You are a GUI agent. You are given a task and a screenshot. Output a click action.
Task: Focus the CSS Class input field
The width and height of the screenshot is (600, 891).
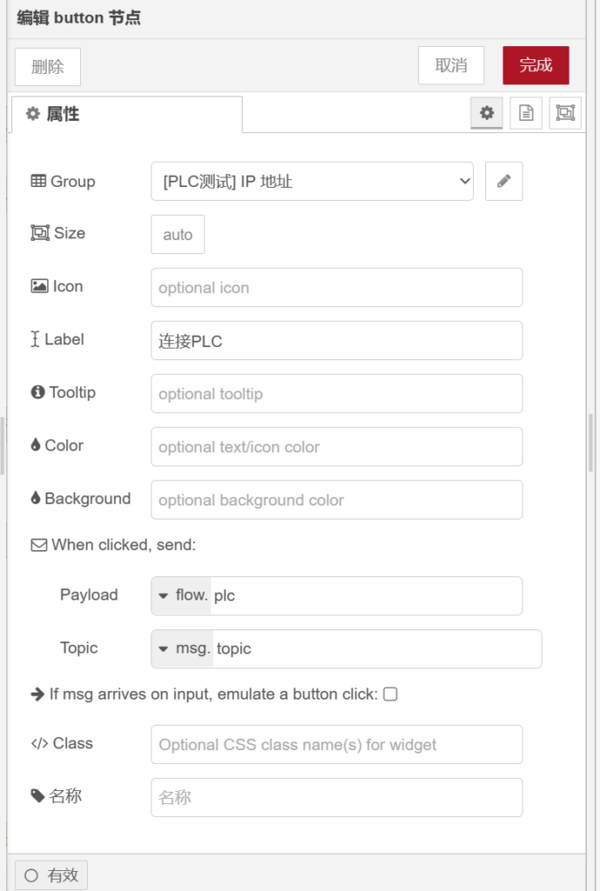(336, 744)
